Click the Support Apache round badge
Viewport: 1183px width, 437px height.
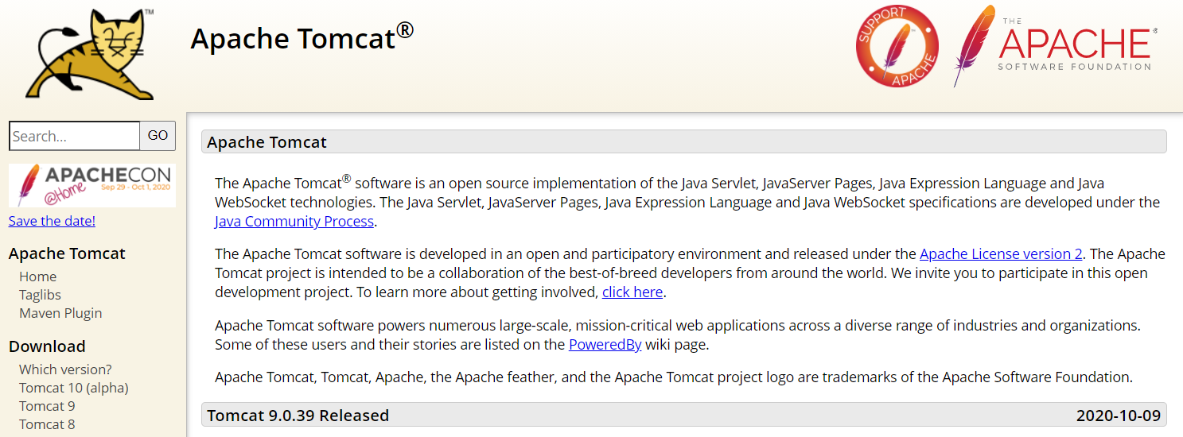pyautogui.click(x=897, y=46)
